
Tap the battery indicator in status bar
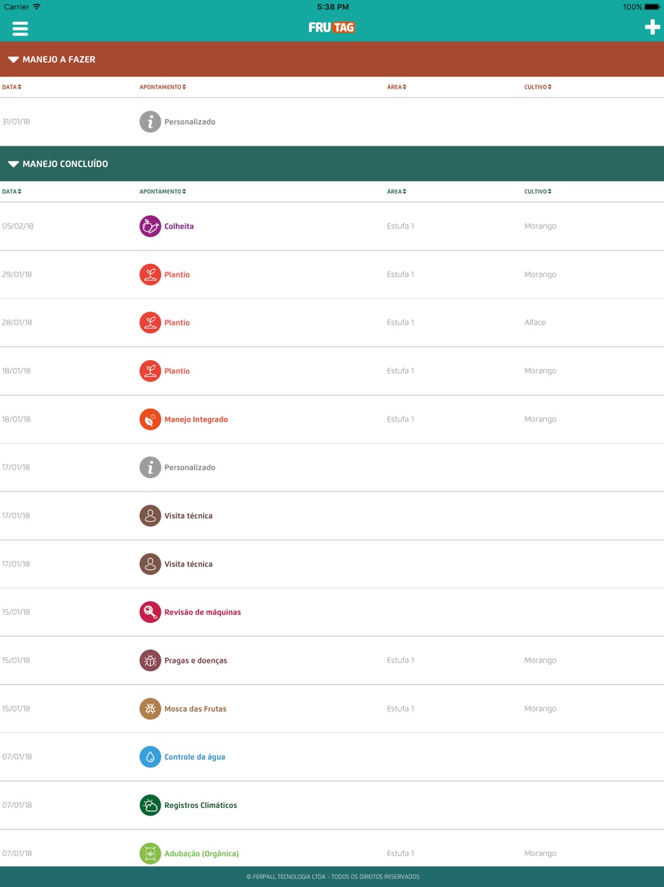click(x=652, y=7)
